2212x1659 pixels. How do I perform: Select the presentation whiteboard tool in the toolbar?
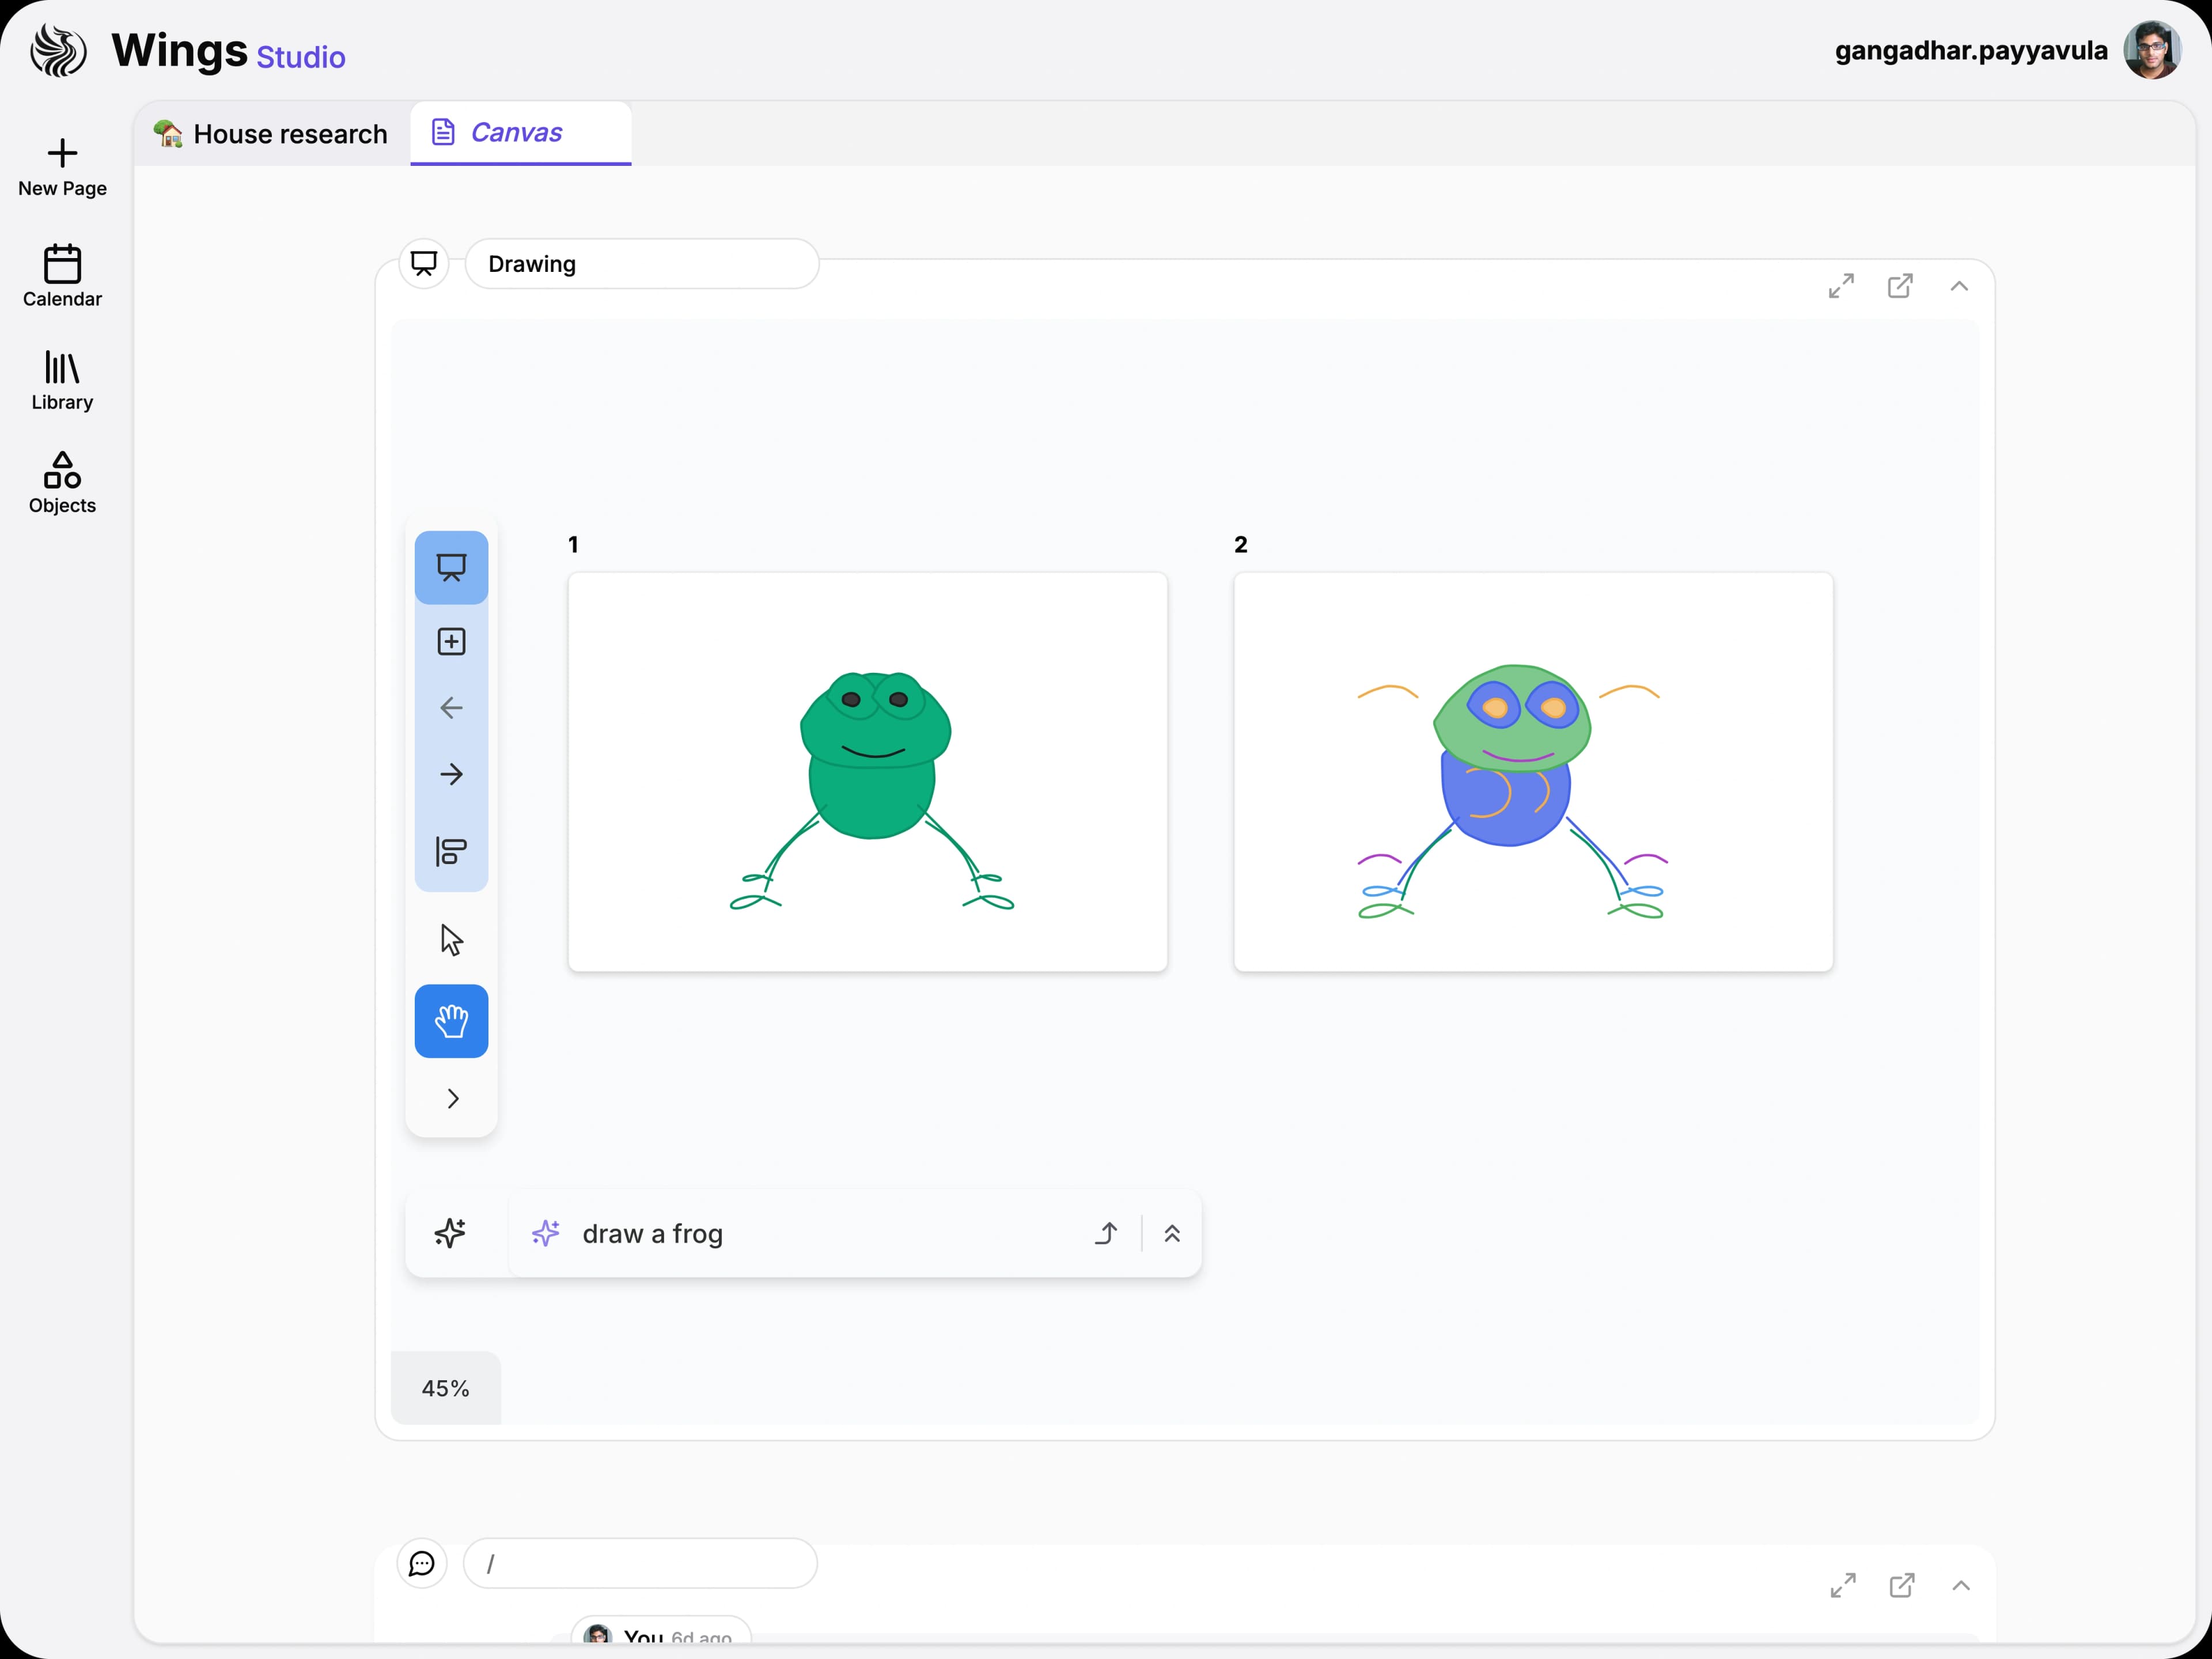451,567
